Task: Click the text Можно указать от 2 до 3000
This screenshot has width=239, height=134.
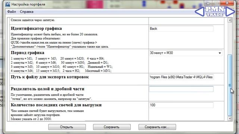Action: [x=31, y=119]
